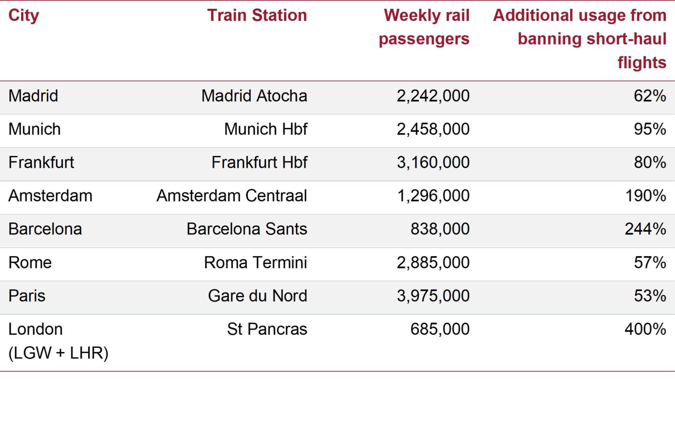Click the St Pancras station cell
Screen dimensions: 675x432
tap(267, 329)
